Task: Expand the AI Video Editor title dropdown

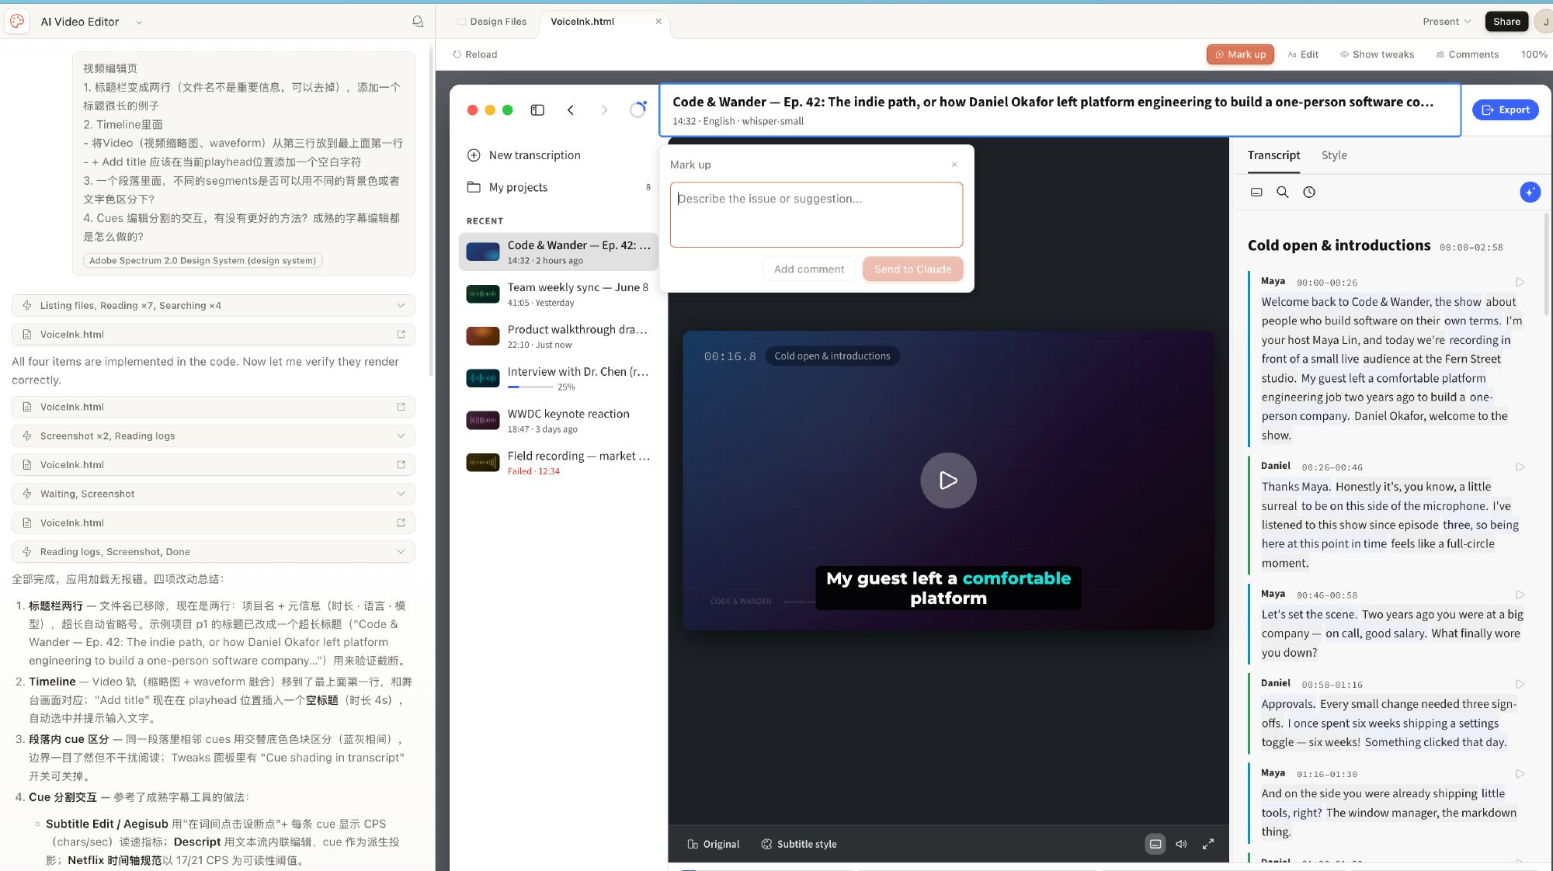Action: [x=139, y=23]
